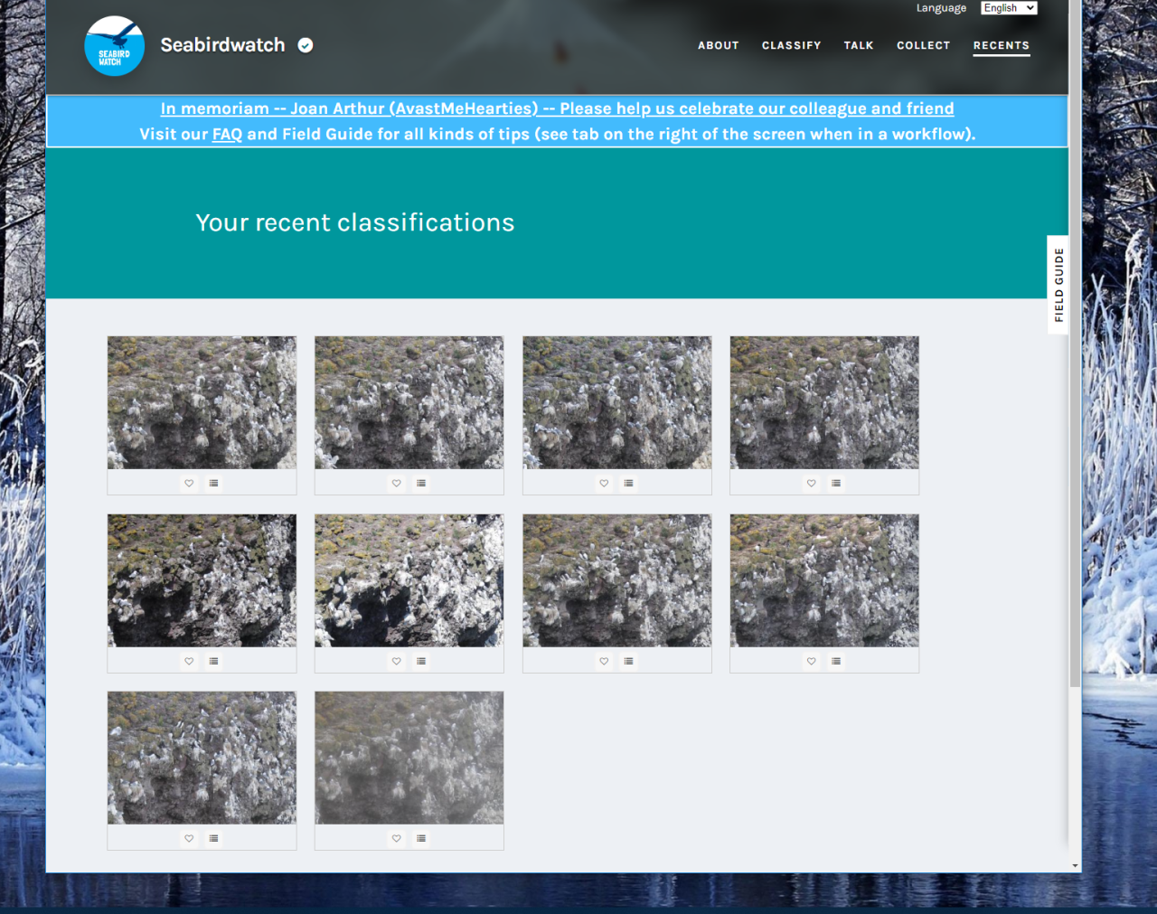Add second top-row image to a collection
The image size is (1157, 914).
421,484
